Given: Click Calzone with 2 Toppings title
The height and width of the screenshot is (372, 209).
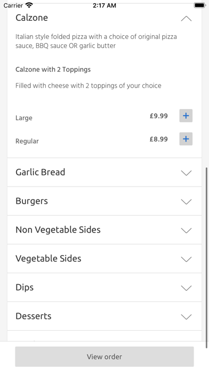Looking at the screenshot, I should point(53,69).
